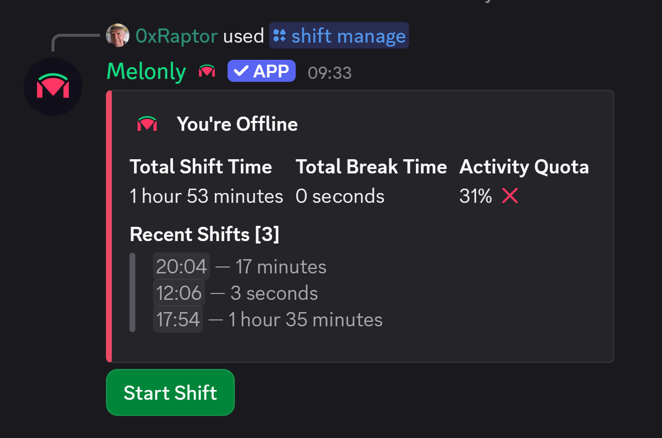This screenshot has width=662, height=438.
Task: Click the APP badge next to Melonly
Action: pos(261,71)
